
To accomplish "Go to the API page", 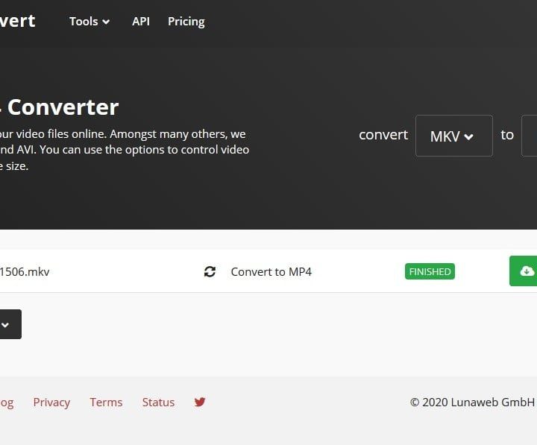I will pyautogui.click(x=141, y=22).
